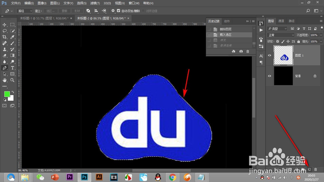Open path alignment options

coord(96,11)
